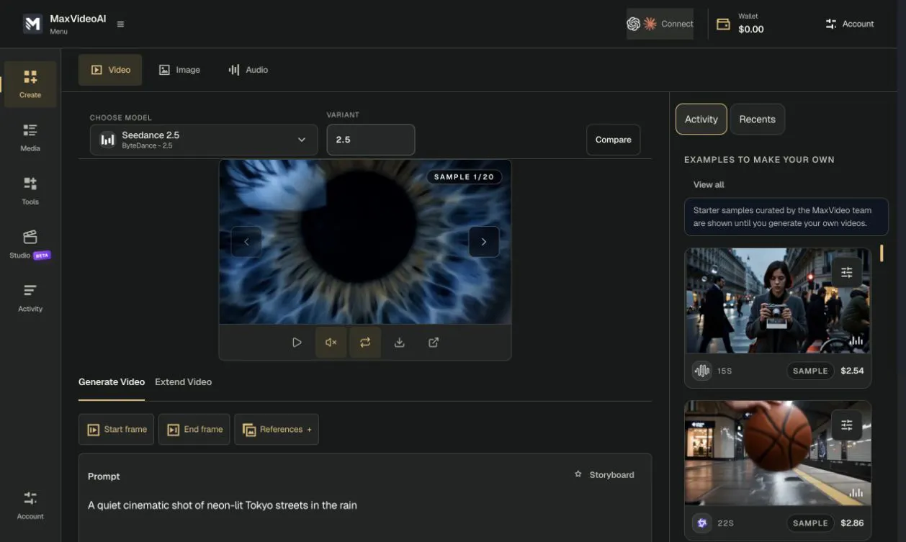Viewport: 906px width, 542px height.
Task: Click the Starter samples info note
Action: 786,217
